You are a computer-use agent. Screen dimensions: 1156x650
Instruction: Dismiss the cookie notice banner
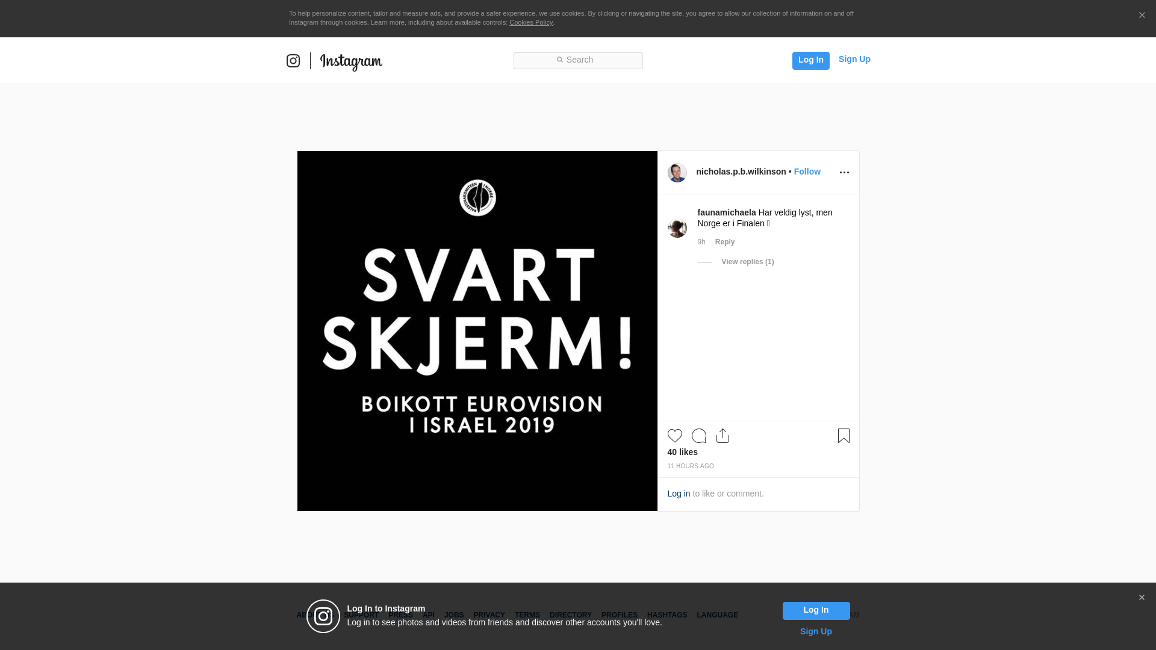1142,16
